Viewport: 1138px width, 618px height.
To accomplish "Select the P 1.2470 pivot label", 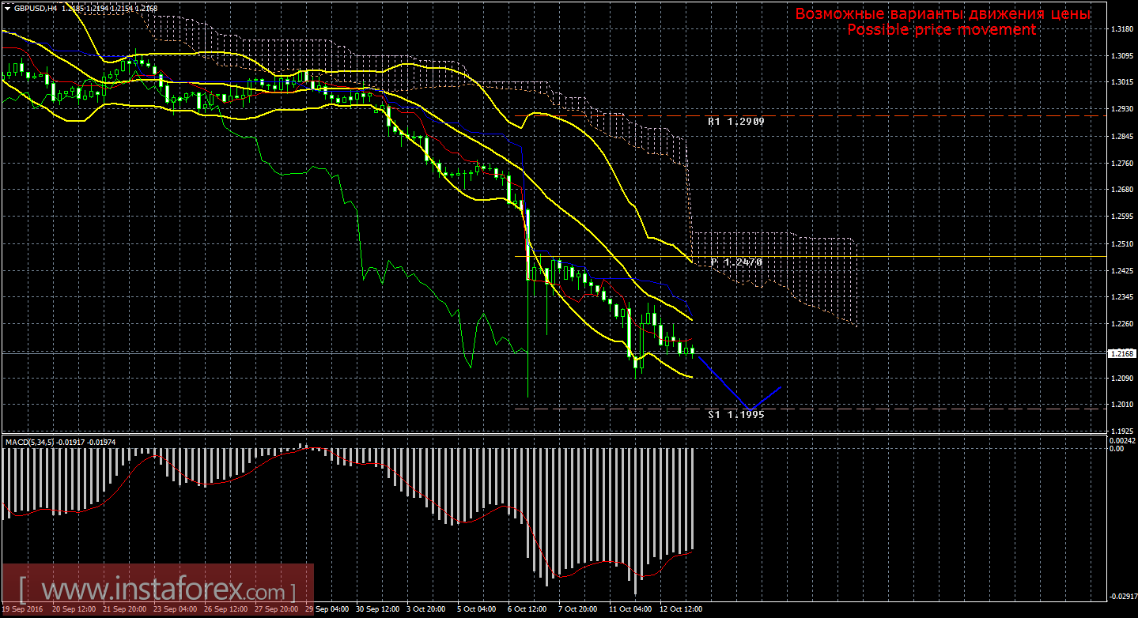I will click(736, 262).
